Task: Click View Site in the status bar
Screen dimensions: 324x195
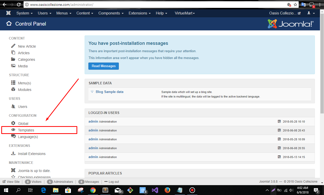Action: (x=11, y=182)
